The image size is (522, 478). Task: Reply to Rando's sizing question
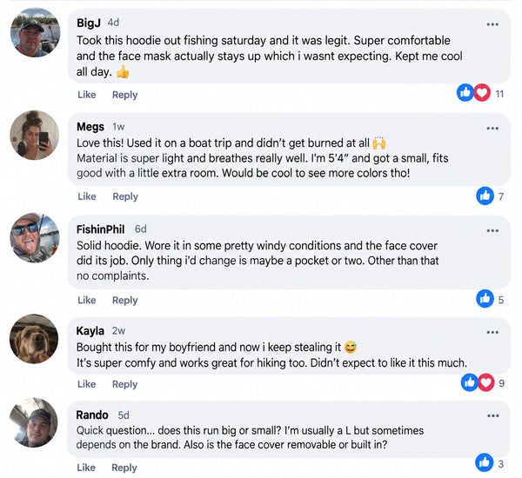click(x=124, y=468)
